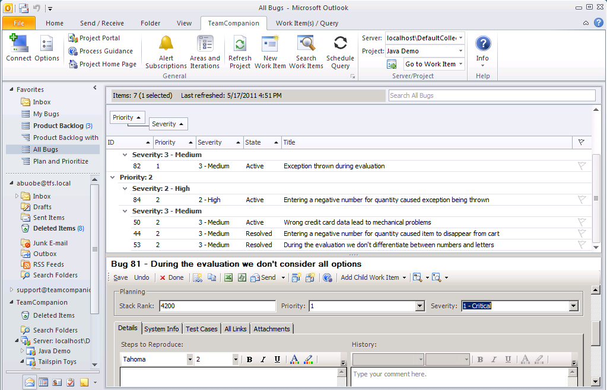This screenshot has height=390, width=607.
Task: Click the flag filter column header
Action: coord(581,142)
